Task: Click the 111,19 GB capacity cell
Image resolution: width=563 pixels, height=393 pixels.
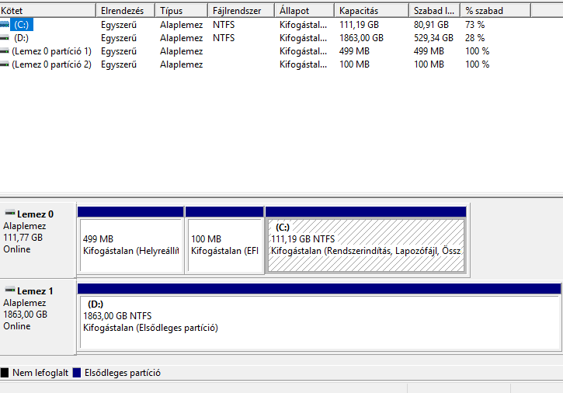Action: [359, 24]
